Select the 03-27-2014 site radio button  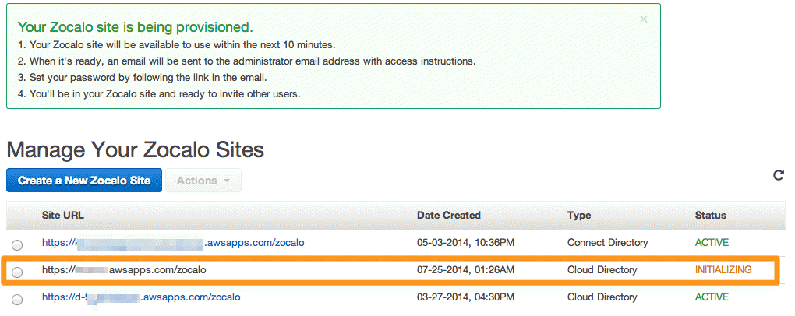coord(17,300)
